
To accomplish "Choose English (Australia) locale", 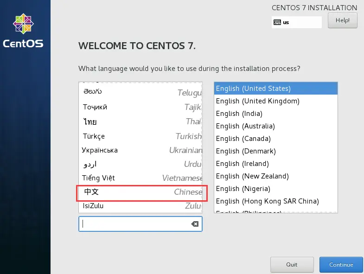I will [x=276, y=126].
